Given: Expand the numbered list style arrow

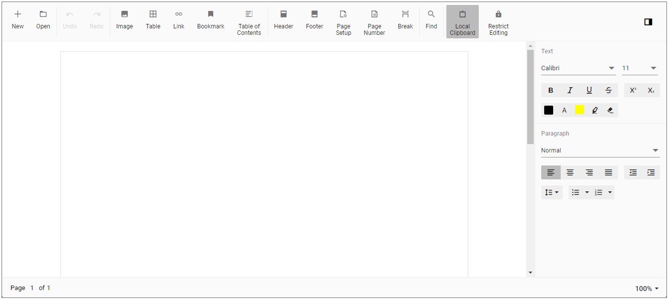Looking at the screenshot, I should click(610, 192).
